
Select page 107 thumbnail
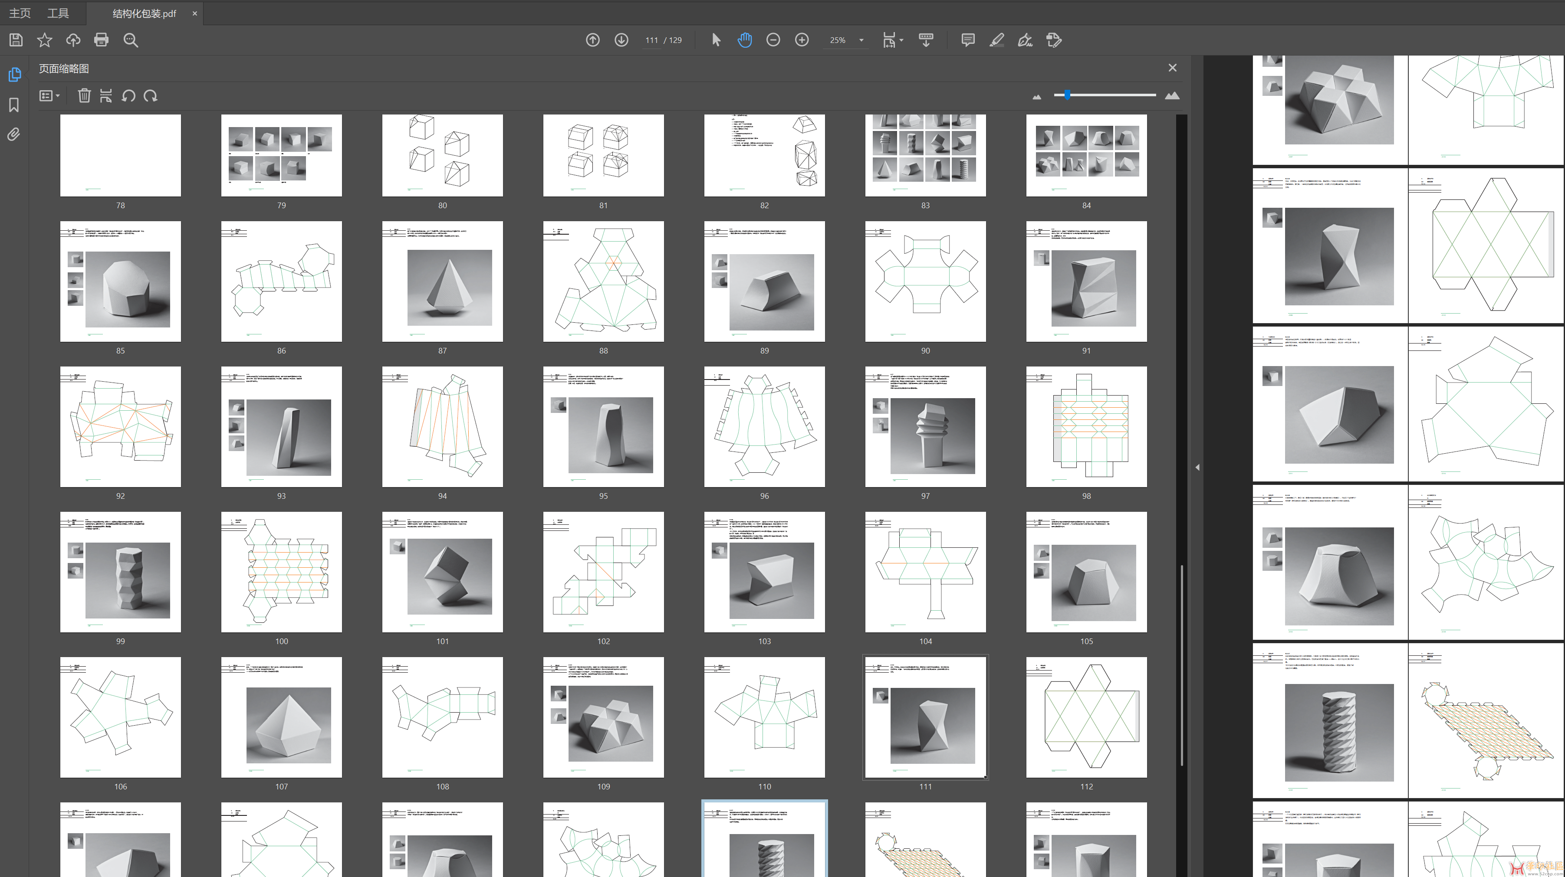click(x=281, y=717)
